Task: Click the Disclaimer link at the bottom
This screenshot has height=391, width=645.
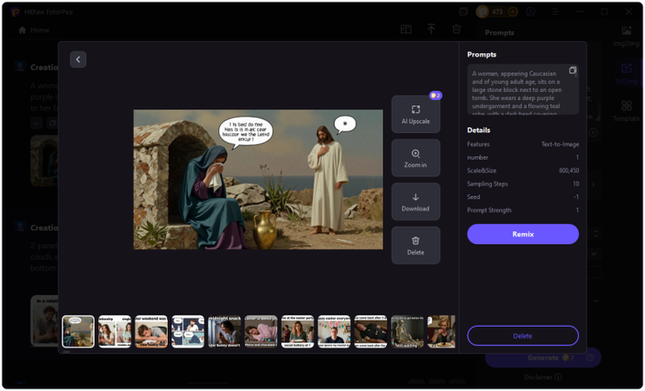Action: click(x=538, y=377)
